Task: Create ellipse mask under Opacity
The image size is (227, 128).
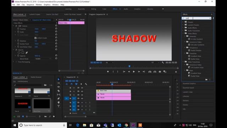Action: [x=19, y=53]
